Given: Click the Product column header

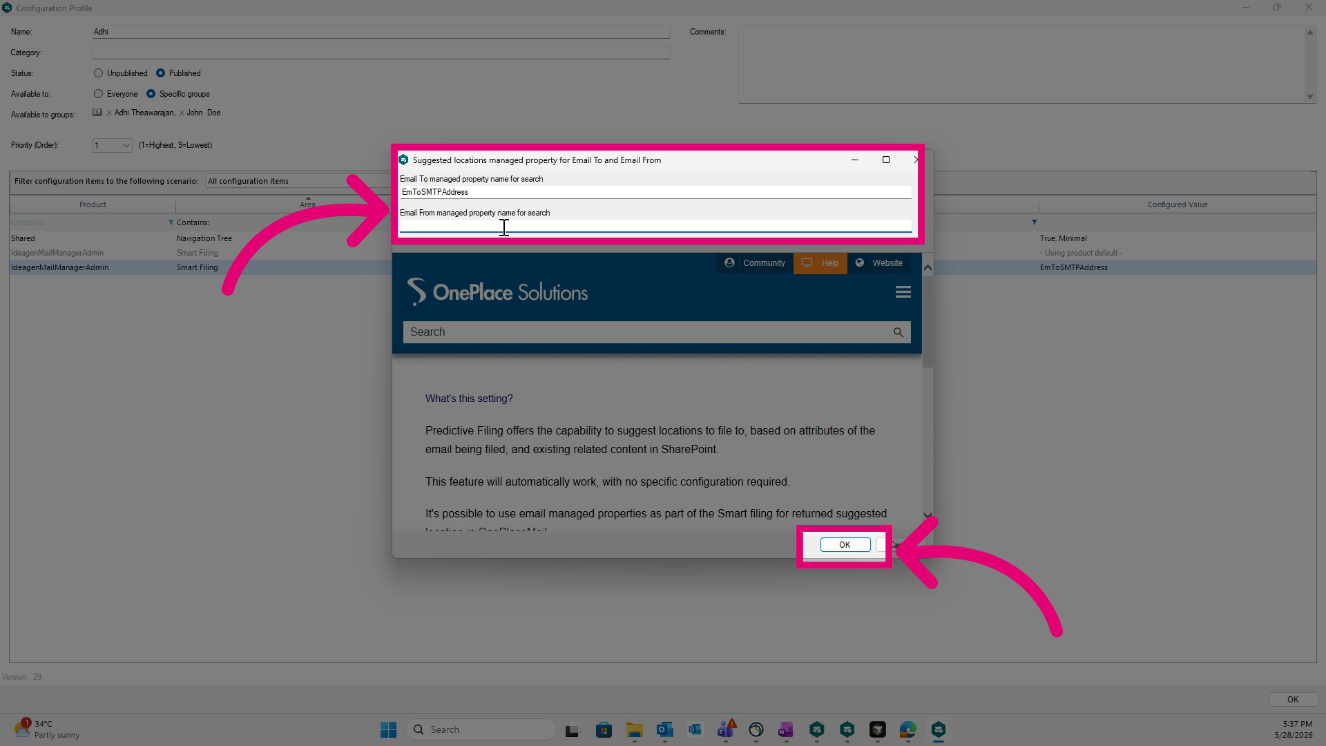Looking at the screenshot, I should (x=93, y=204).
